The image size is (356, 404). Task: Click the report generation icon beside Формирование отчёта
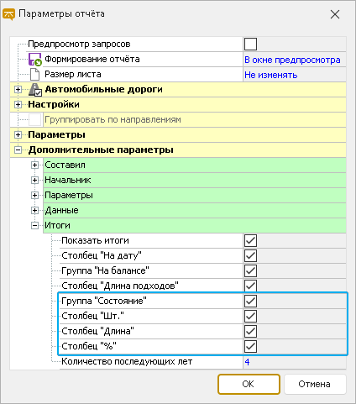(35, 60)
